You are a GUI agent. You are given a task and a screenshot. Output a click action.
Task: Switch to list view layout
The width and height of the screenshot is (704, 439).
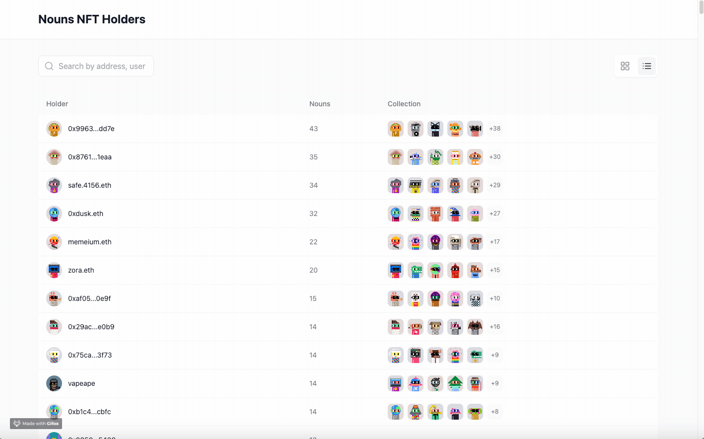coord(646,66)
